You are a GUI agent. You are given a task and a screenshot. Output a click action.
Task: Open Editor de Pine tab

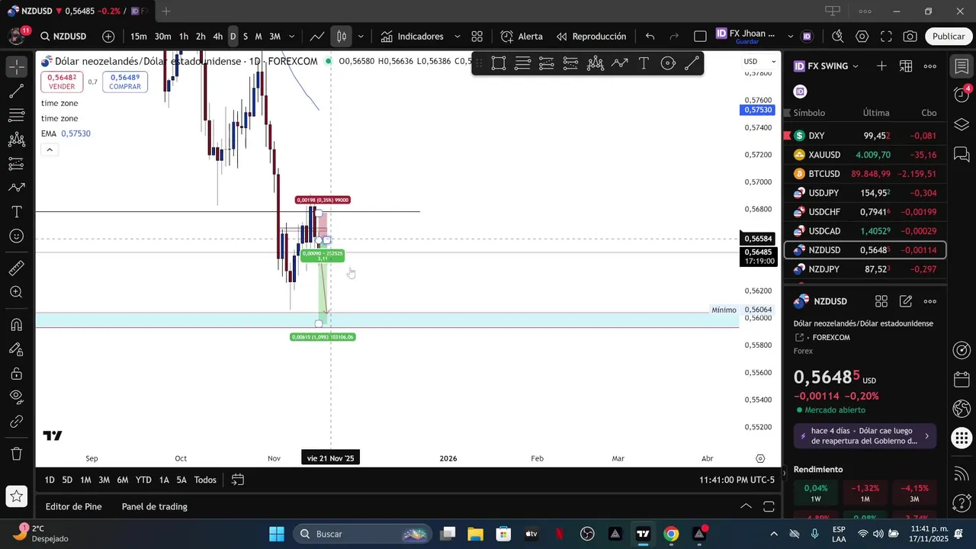[73, 506]
